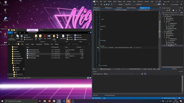The image size is (184, 103).
Task: Click Navigate Backward icon in Visual Studio toolbar
Action: point(95,5)
